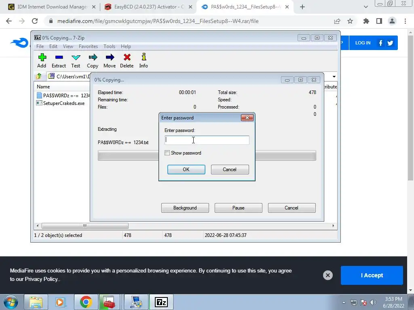
Task: Click the LOG IN link on MediaFire
Action: (363, 43)
